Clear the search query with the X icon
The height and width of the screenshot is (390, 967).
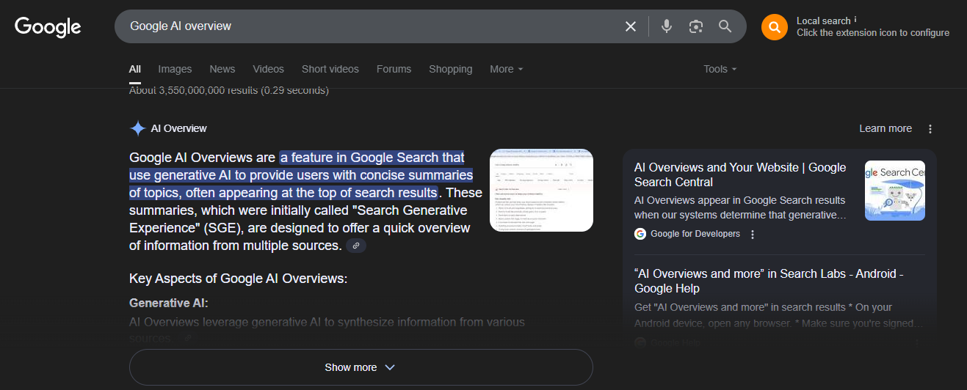pyautogui.click(x=631, y=26)
